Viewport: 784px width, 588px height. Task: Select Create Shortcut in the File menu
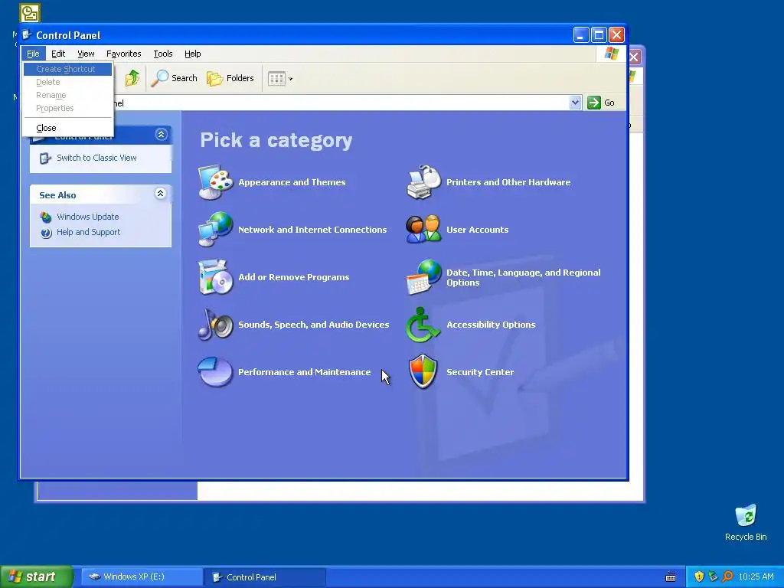[x=68, y=69]
